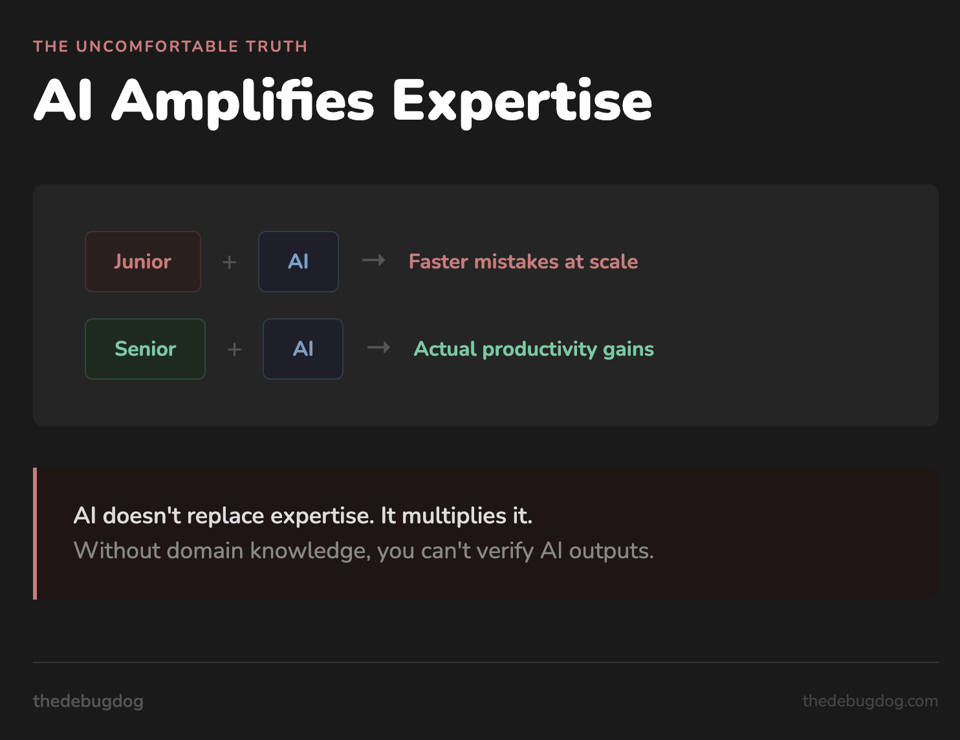960x740 pixels.
Task: Click the Senior badge
Action: [145, 349]
